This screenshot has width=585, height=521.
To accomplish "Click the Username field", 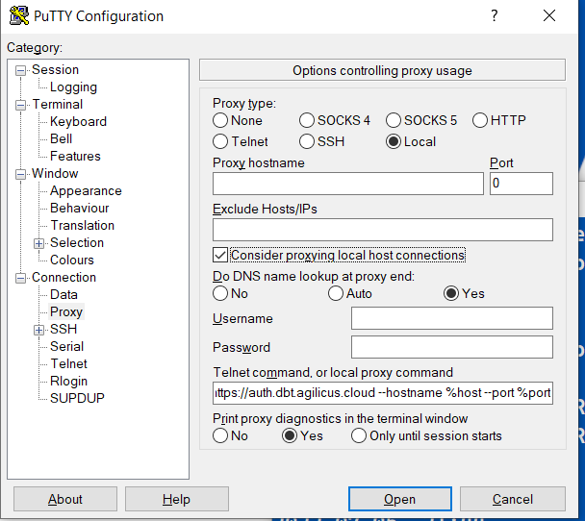I will pyautogui.click(x=452, y=318).
